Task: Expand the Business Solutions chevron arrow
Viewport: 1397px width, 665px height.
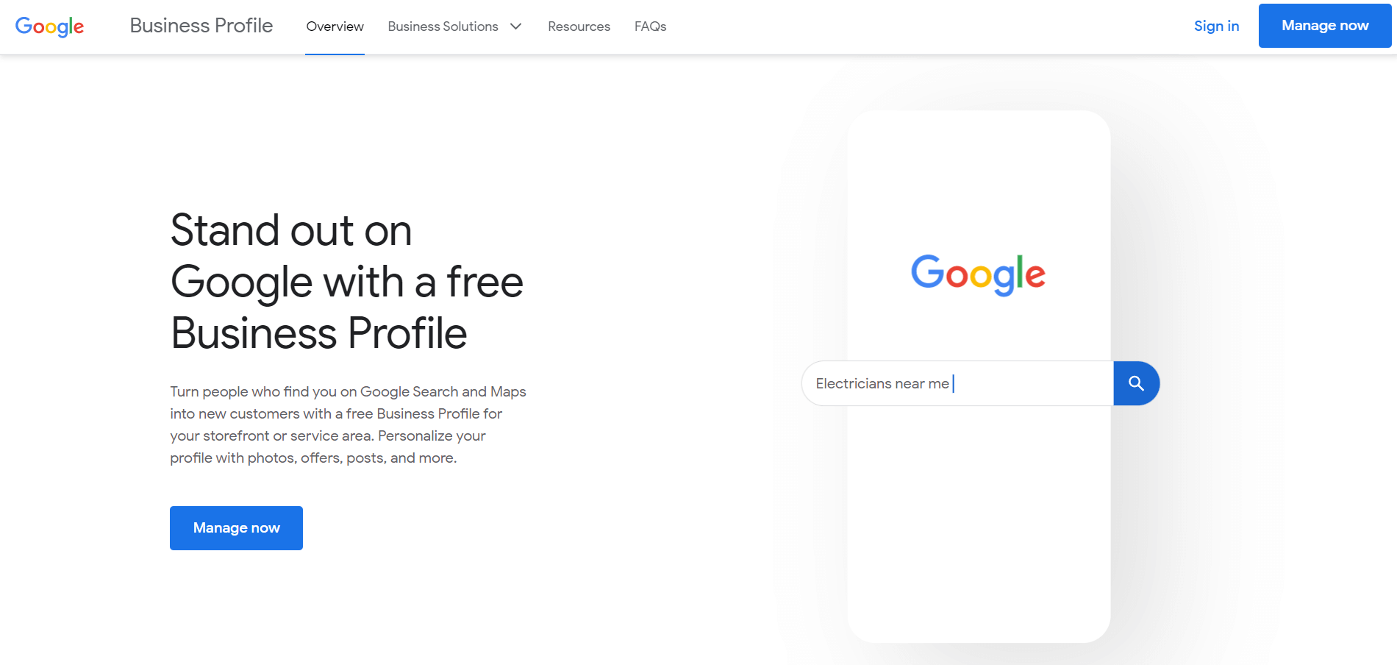Action: coord(516,26)
